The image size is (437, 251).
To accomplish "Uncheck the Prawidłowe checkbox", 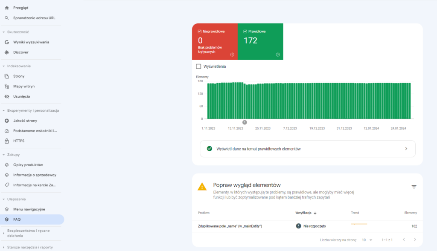I will coord(245,32).
